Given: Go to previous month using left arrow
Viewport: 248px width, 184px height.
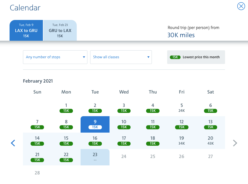Looking at the screenshot, I should [x=13, y=143].
